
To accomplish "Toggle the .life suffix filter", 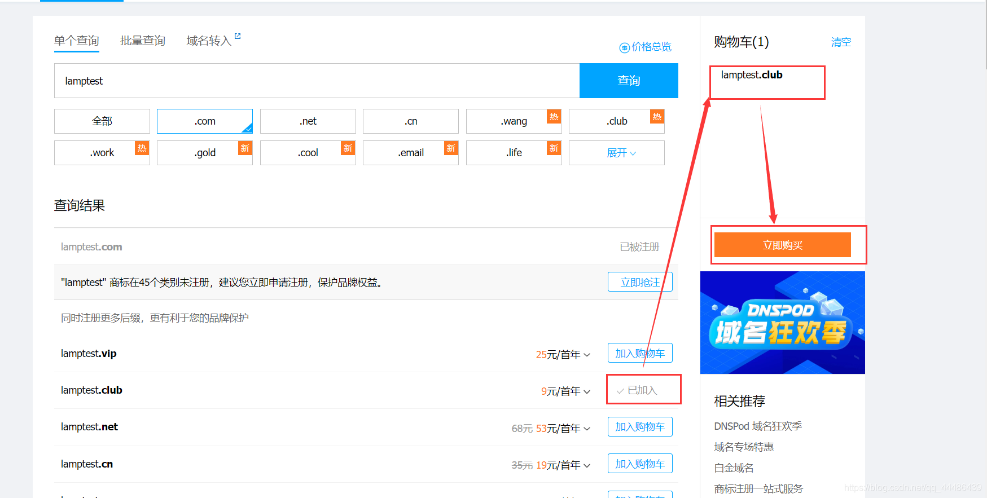I will (x=514, y=153).
